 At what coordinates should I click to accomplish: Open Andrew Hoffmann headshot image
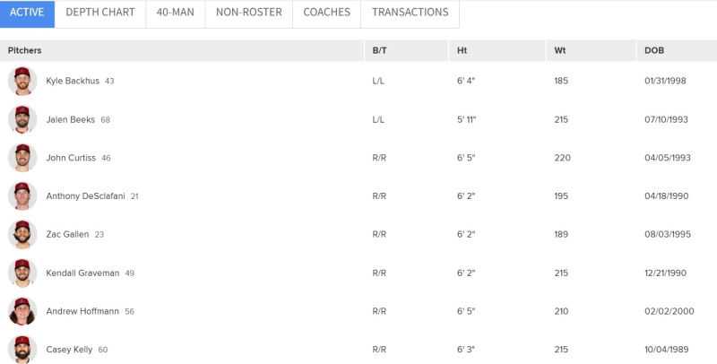(x=22, y=311)
